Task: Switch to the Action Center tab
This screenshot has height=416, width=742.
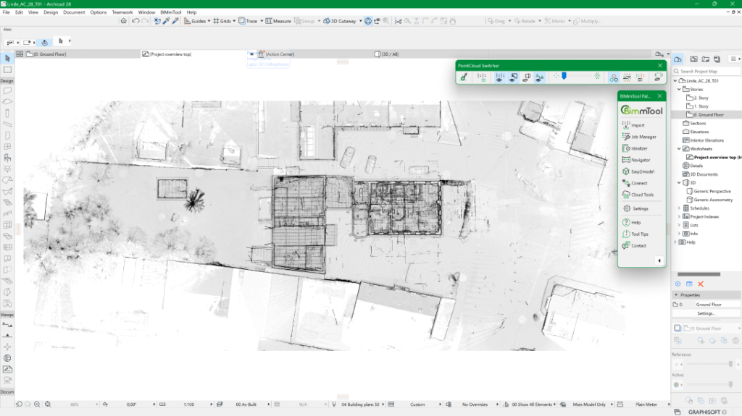Action: click(280, 54)
